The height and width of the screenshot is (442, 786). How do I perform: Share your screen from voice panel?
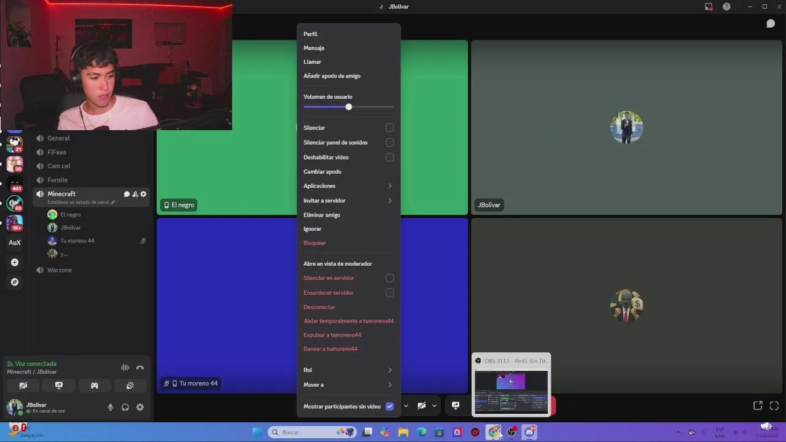[x=59, y=386]
